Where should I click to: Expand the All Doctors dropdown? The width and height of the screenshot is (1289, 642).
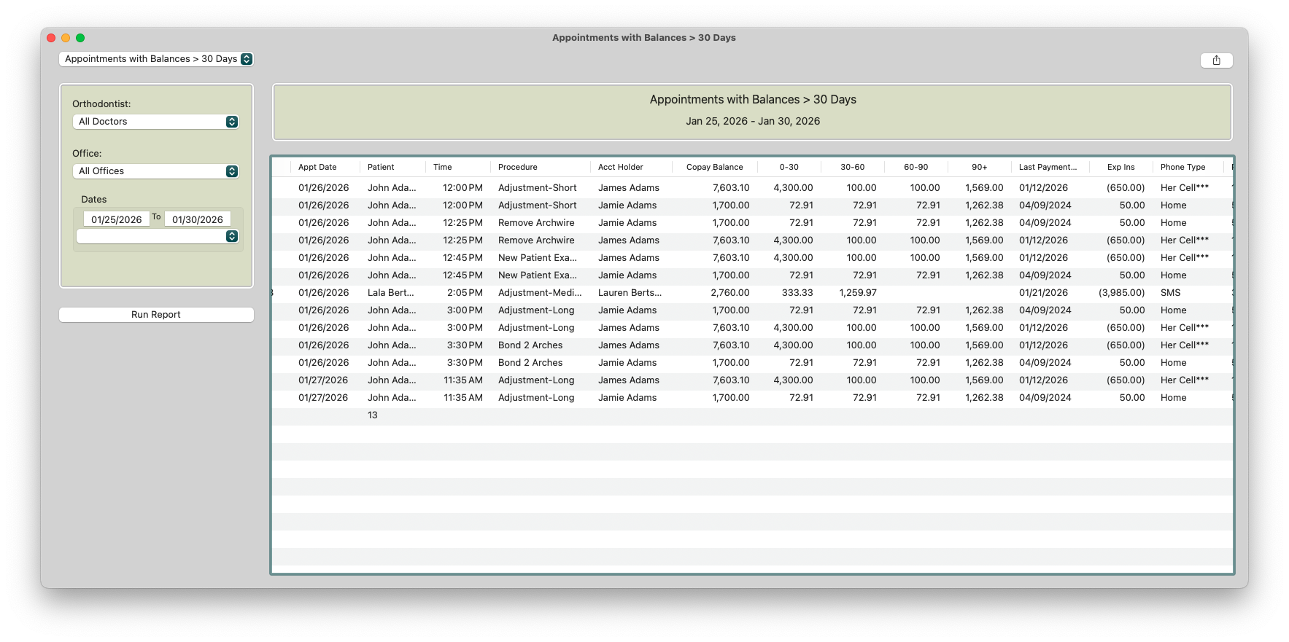coord(156,122)
